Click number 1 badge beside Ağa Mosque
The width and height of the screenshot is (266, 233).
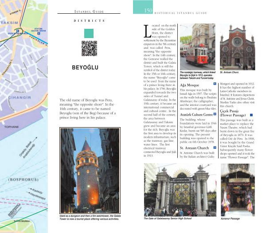214,83
